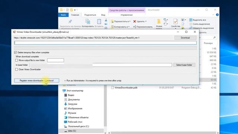Open the Файл tab in Explorer
Viewport: 238px width, 134px height.
(x=64, y=15)
